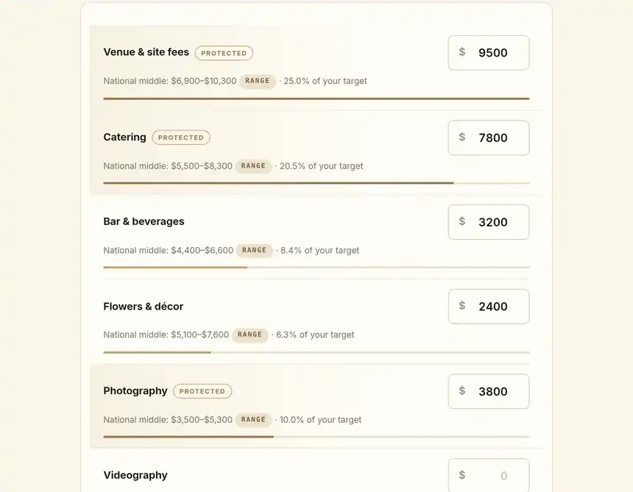Click the RANGE tag under Flowers & décor

click(x=250, y=335)
